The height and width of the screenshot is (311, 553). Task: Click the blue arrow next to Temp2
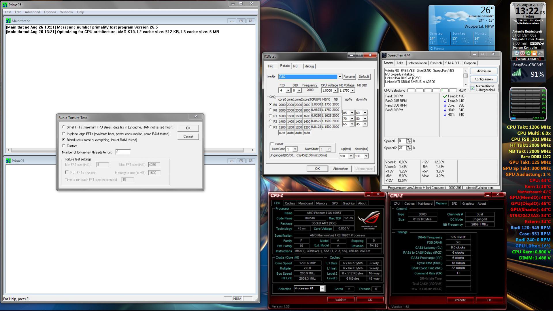point(445,101)
